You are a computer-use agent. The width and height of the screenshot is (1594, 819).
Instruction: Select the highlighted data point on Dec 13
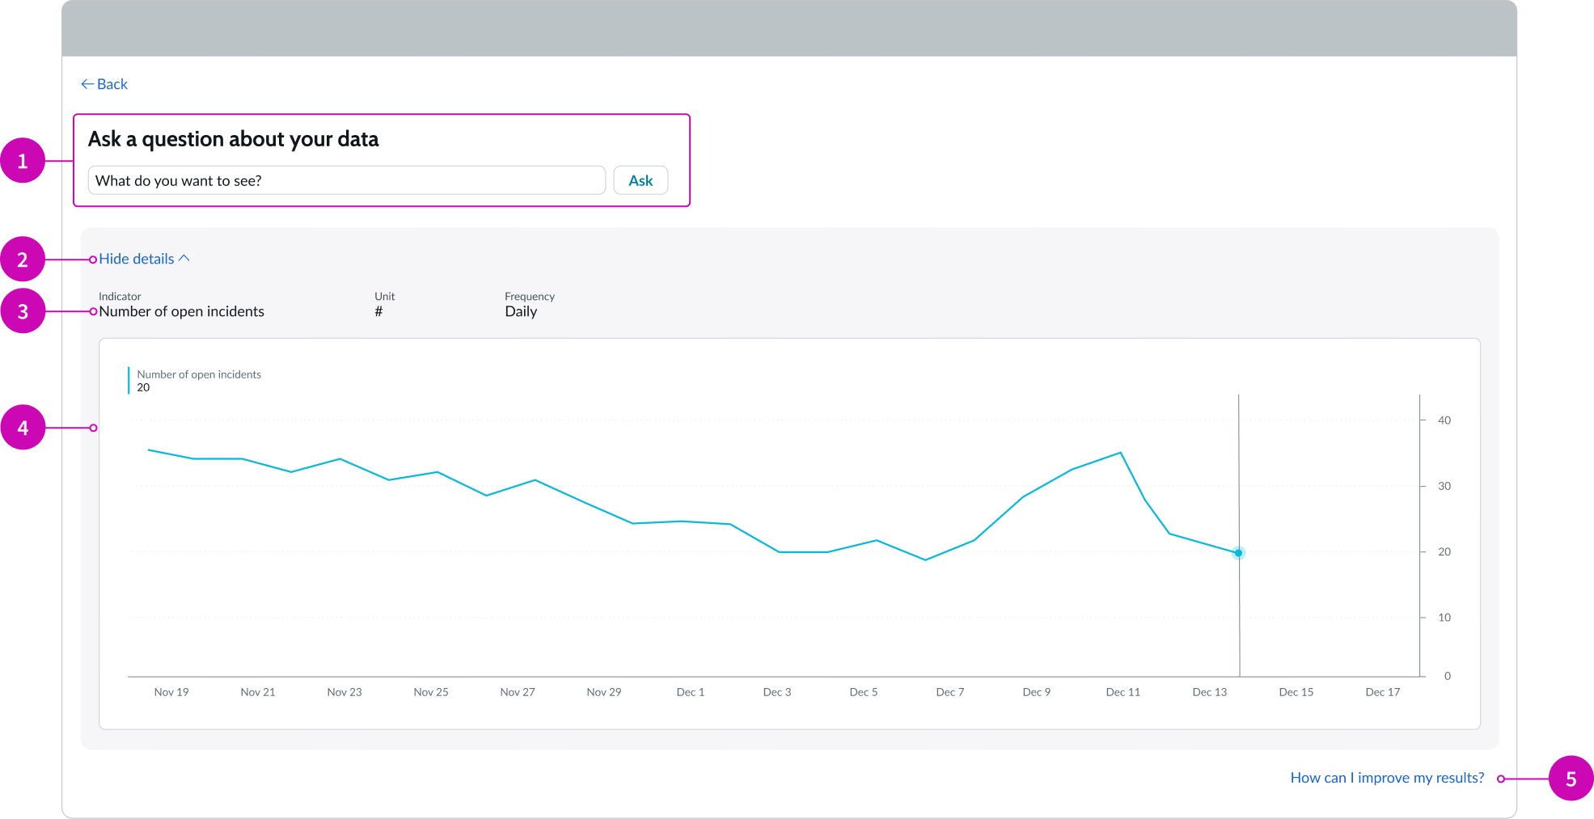coord(1237,552)
